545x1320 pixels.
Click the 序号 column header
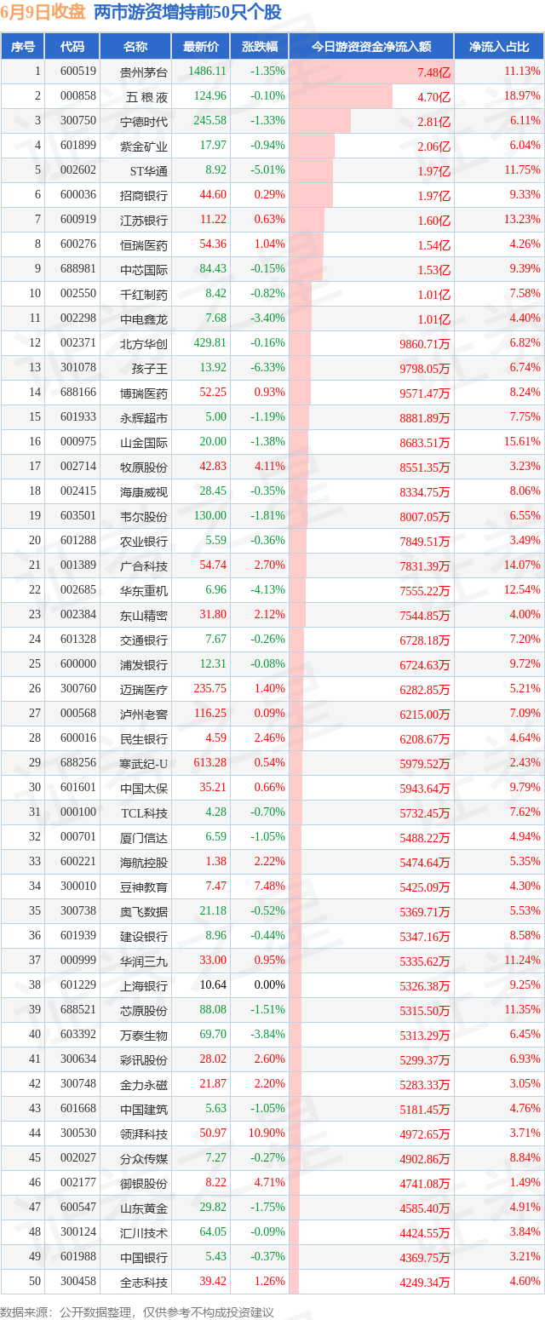point(22,47)
